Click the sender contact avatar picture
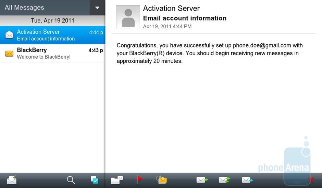This screenshot has width=322, height=188. coord(128,17)
